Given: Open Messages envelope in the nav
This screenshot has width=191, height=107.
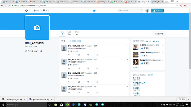Looking at the screenshot, I should click(x=46, y=11).
